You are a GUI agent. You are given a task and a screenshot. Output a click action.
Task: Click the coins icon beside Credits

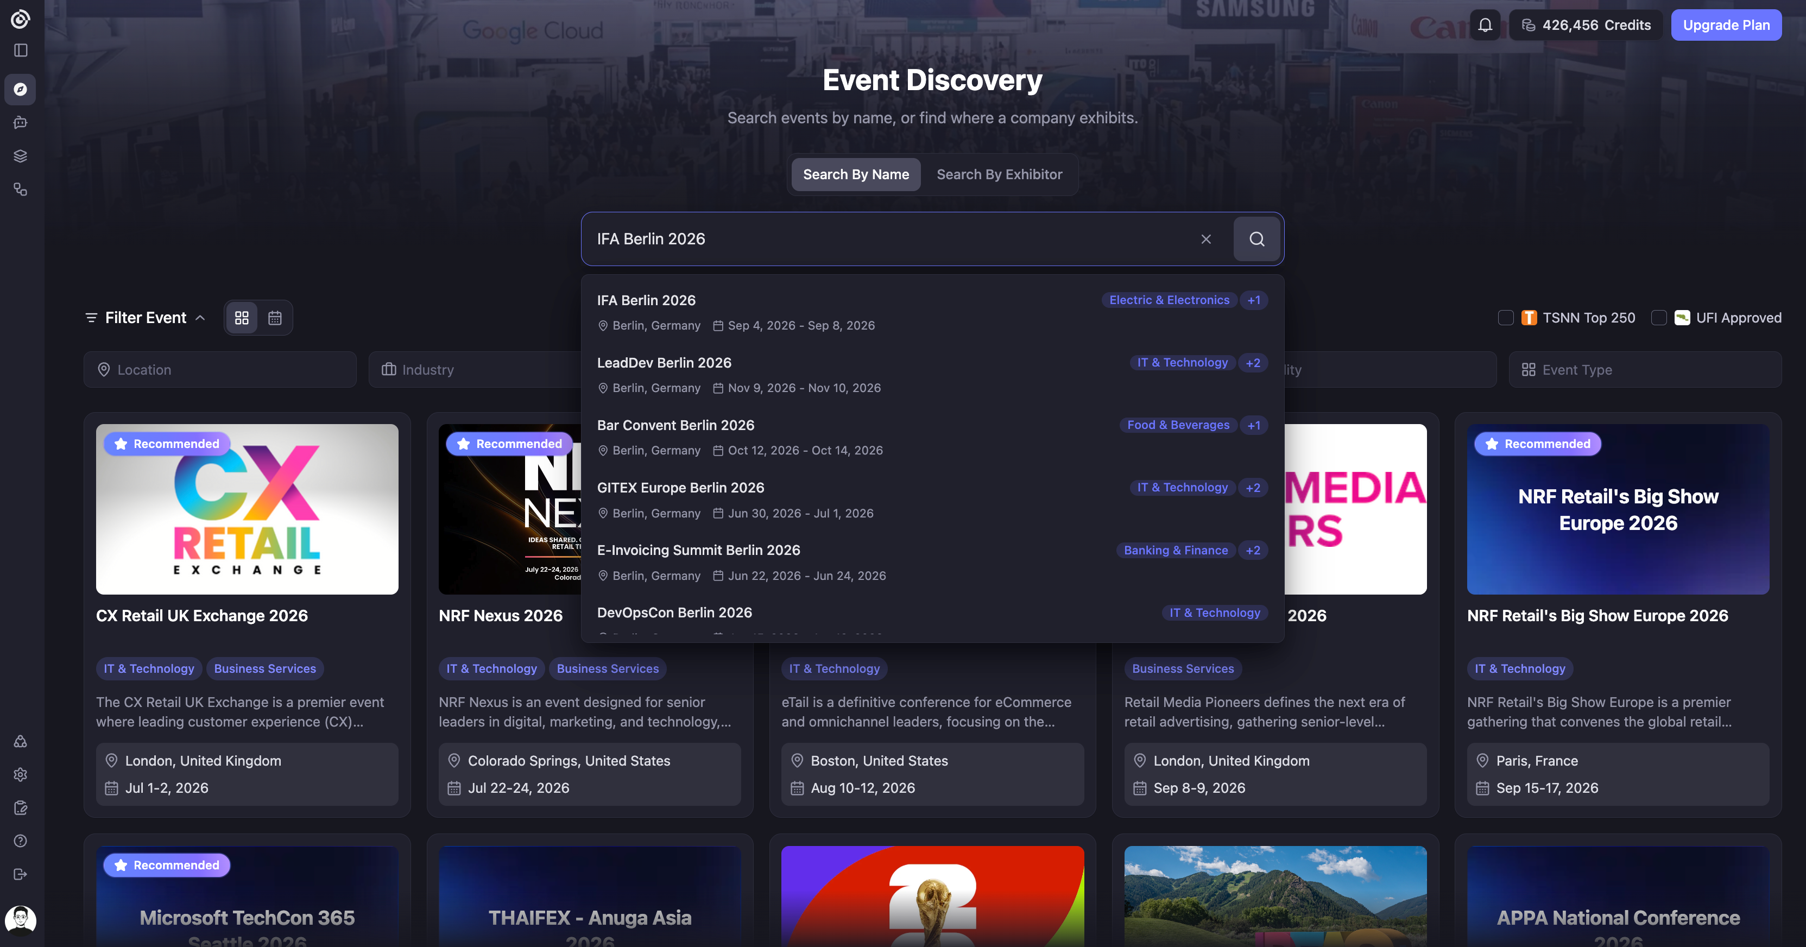coord(1529,25)
